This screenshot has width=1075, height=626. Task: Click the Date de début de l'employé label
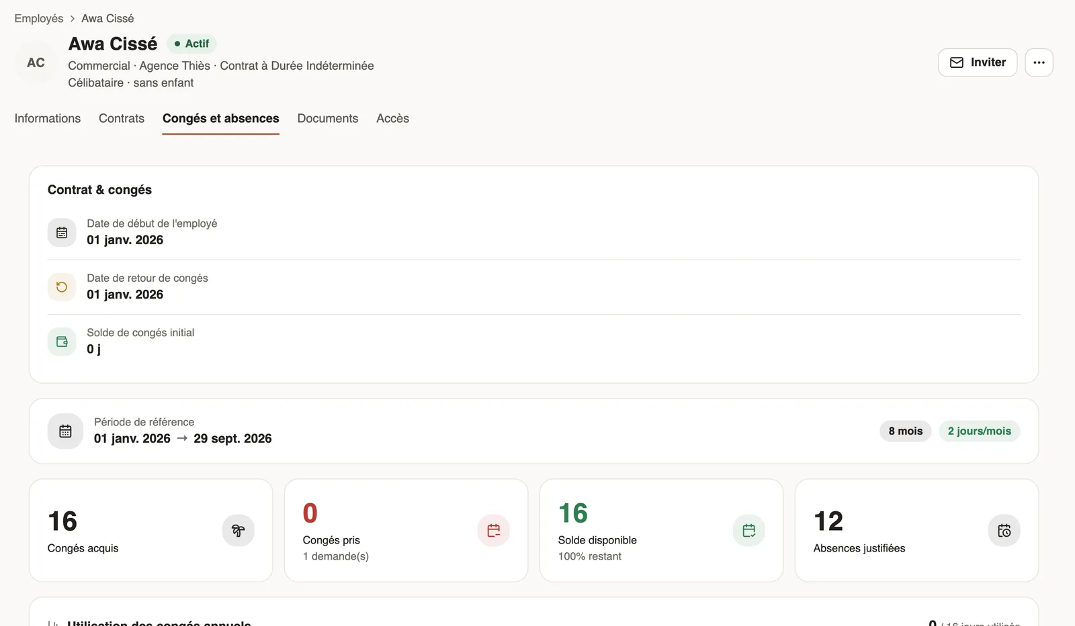tap(152, 223)
